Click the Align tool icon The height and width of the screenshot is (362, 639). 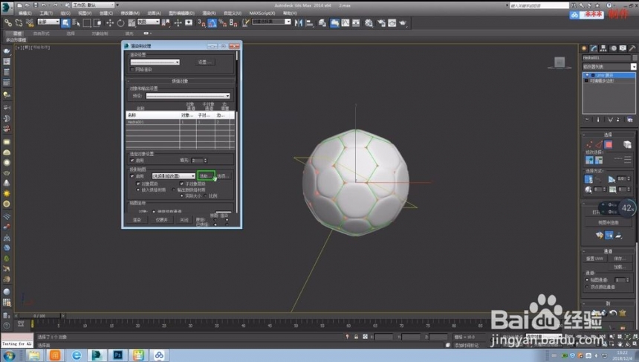point(309,23)
